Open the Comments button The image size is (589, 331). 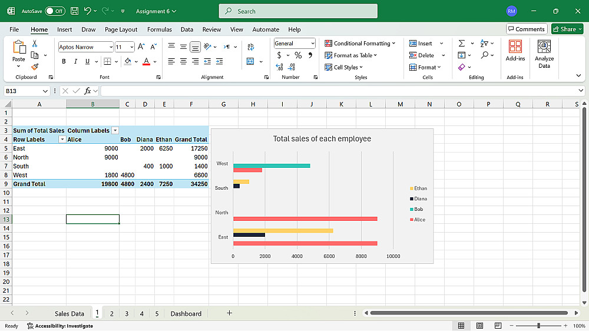pyautogui.click(x=526, y=29)
